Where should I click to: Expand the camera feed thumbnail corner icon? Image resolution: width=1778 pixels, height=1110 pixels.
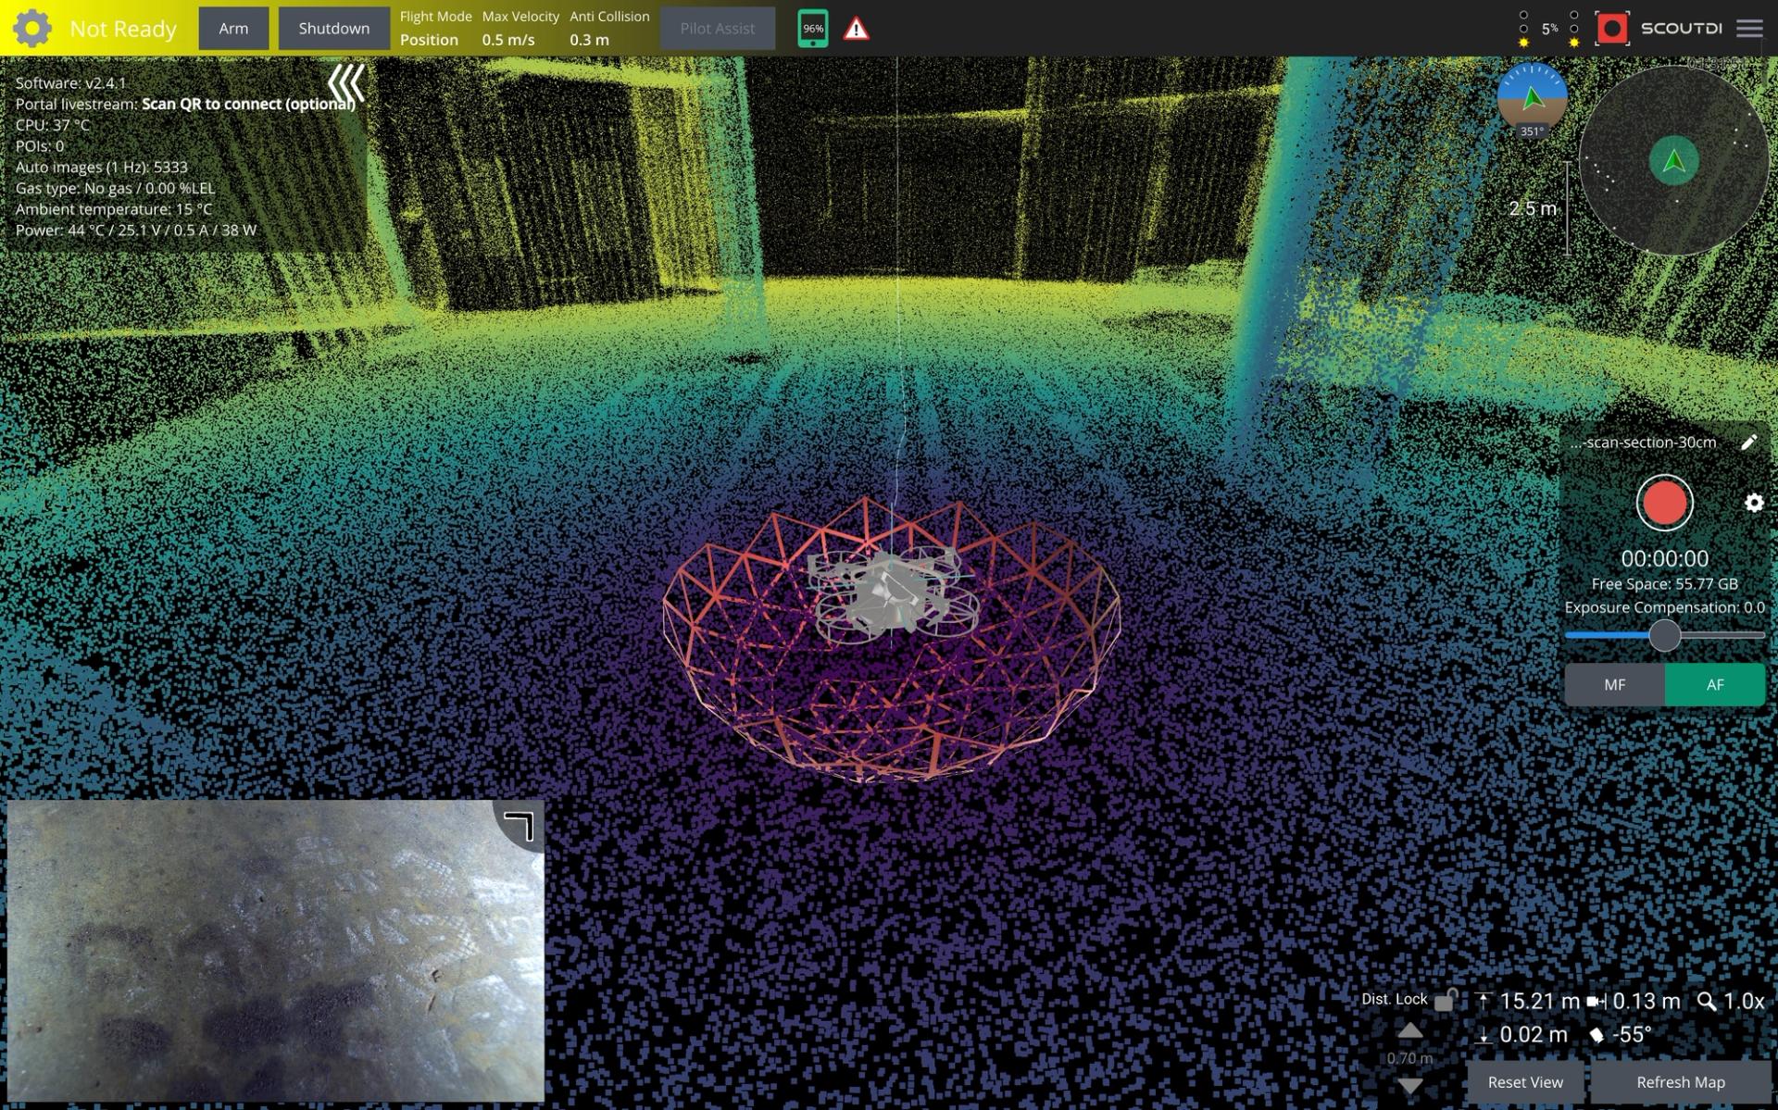coord(520,826)
